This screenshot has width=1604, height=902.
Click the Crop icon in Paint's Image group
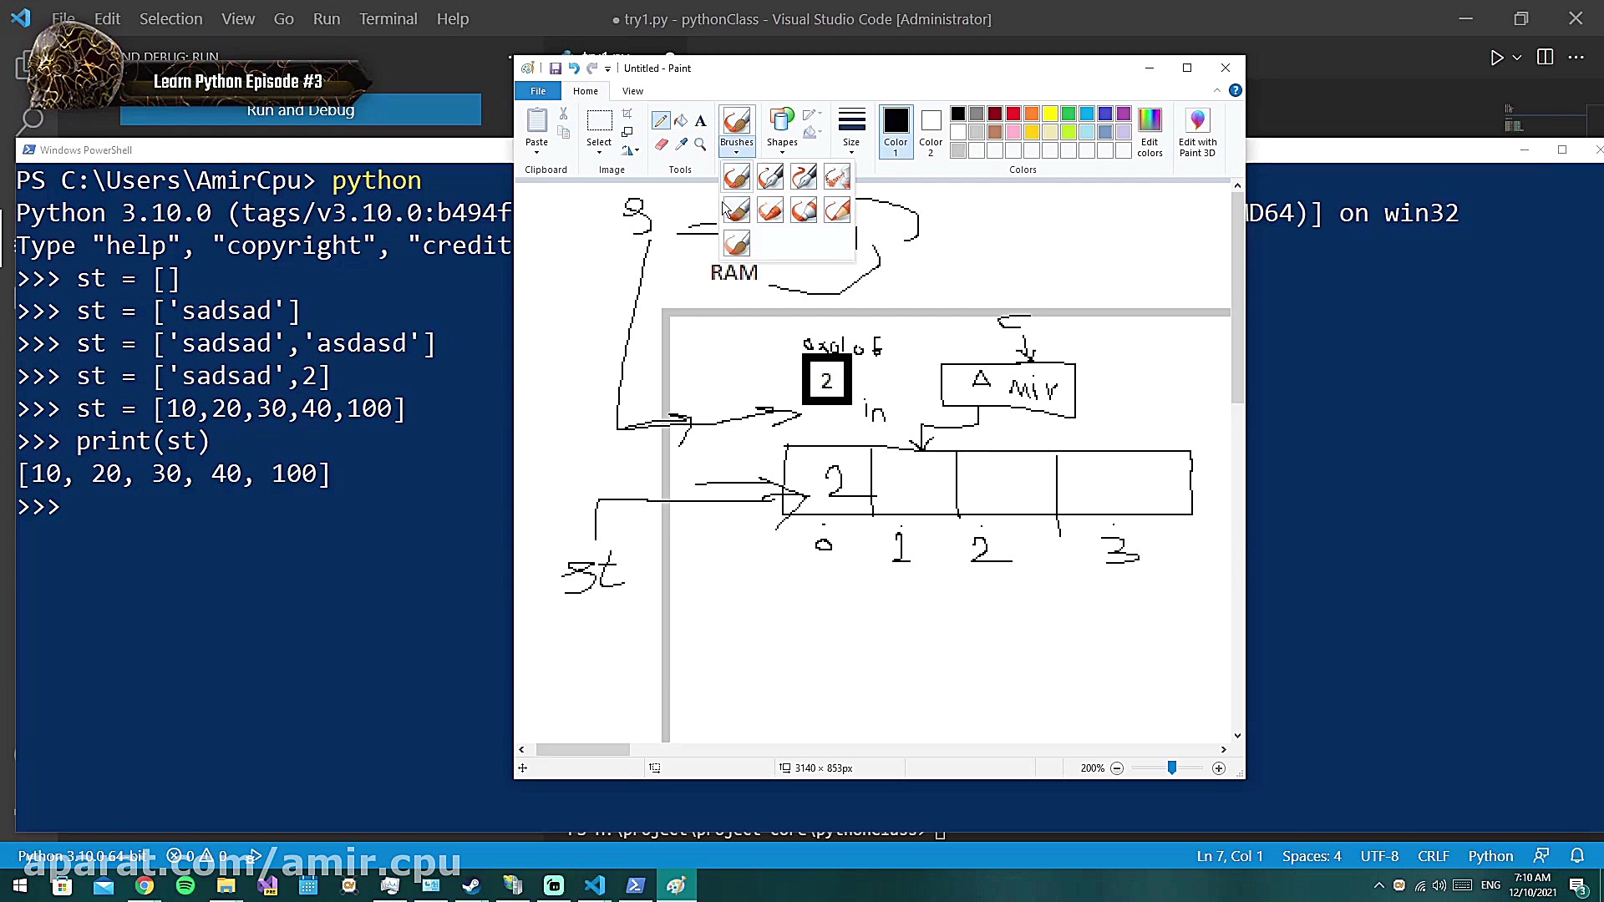[x=627, y=114]
